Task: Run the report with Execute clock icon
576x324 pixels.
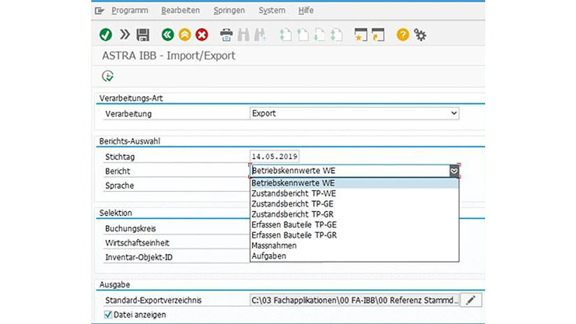Action: pos(108,76)
